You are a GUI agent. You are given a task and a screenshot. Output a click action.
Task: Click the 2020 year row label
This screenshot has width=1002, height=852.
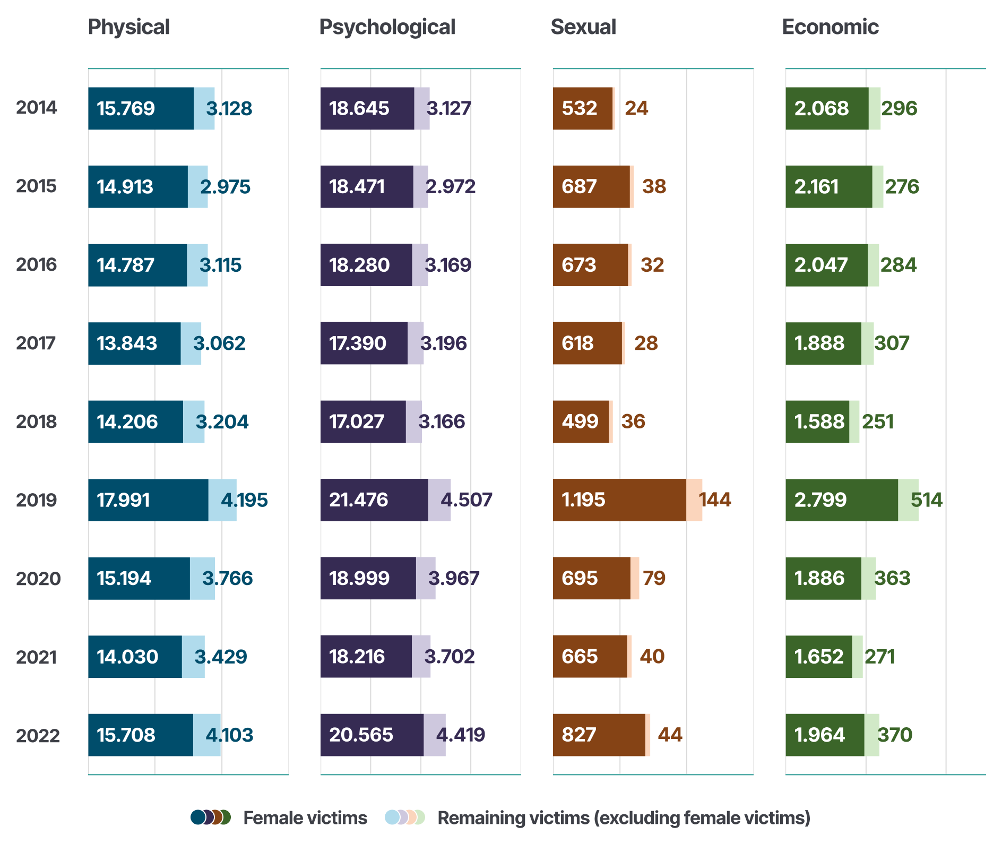[38, 579]
